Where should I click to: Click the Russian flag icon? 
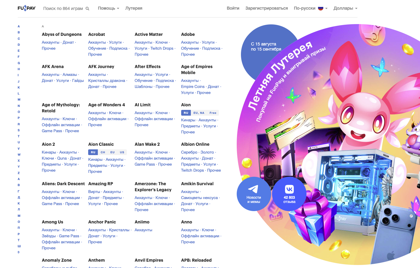pyautogui.click(x=321, y=8)
